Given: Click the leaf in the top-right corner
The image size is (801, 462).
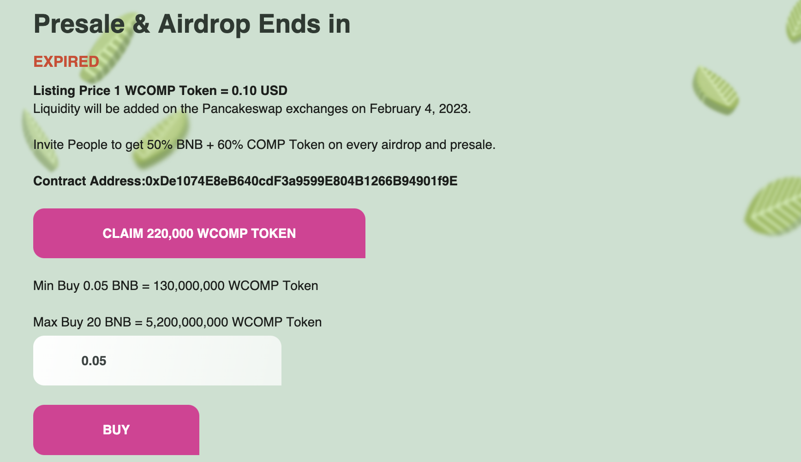Looking at the screenshot, I should coord(793,22).
